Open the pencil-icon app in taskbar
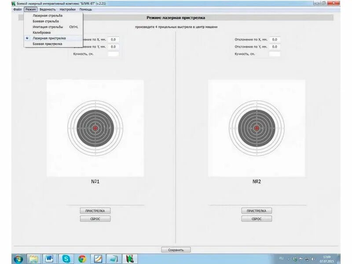 pyautogui.click(x=98, y=259)
